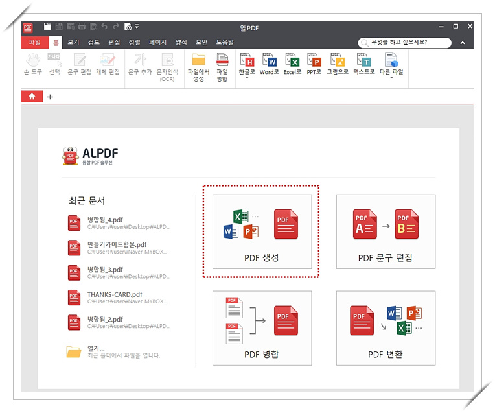Switch to the 보기 view tab
Screen dimensions: 495x413
[73, 42]
